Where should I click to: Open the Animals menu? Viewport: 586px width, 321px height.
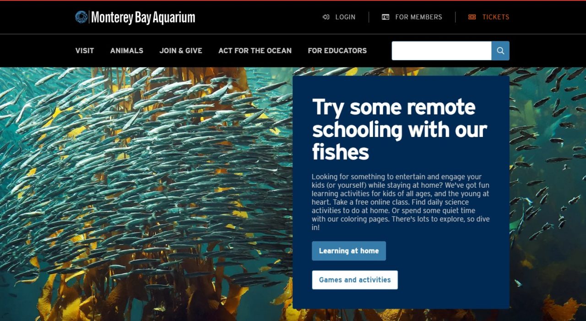point(127,51)
